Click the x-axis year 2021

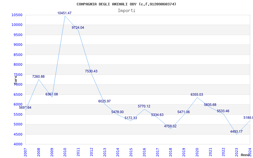tap(210, 152)
